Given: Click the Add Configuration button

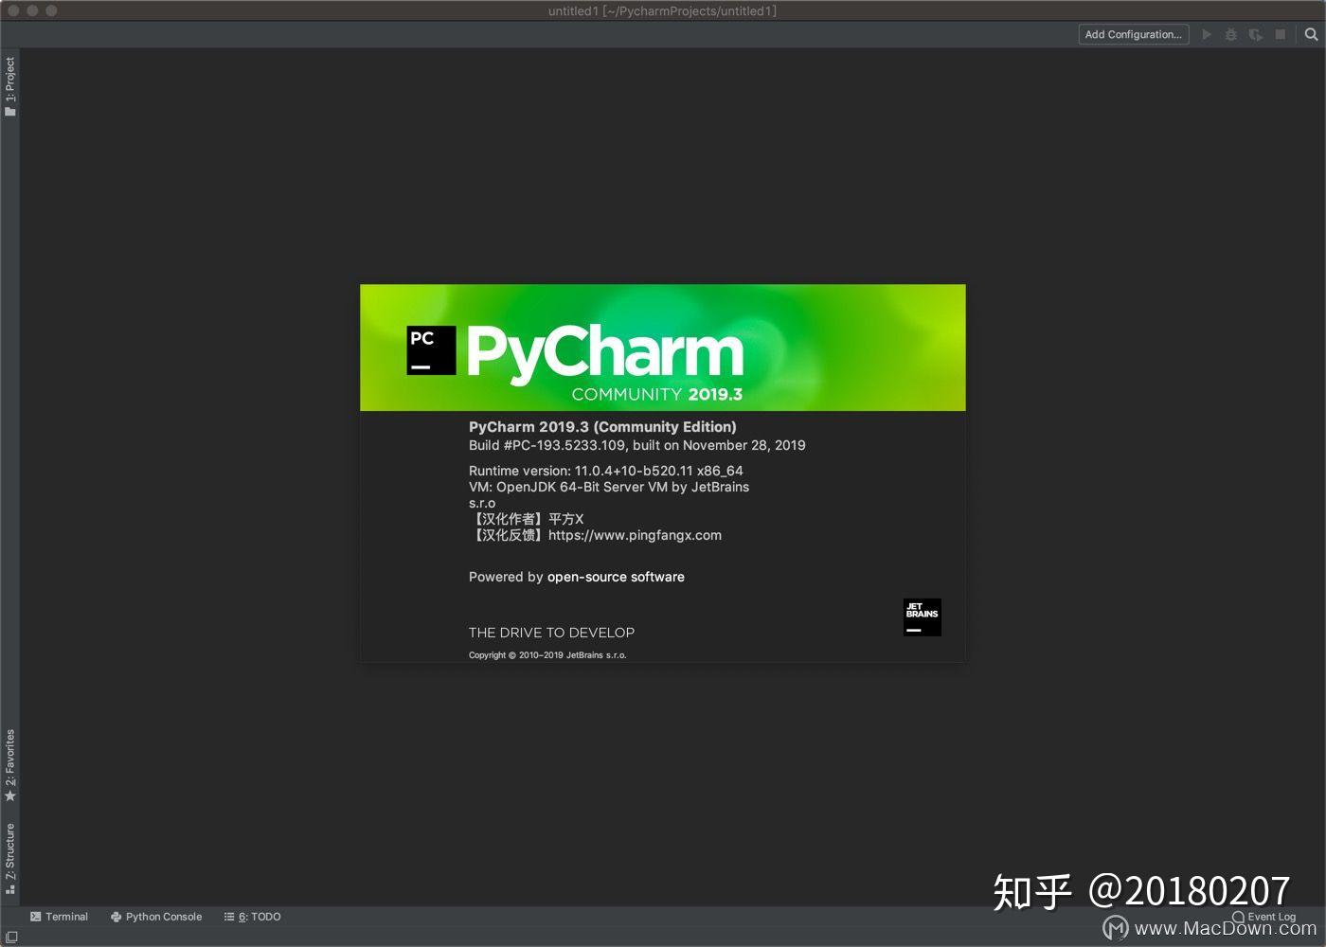Looking at the screenshot, I should pos(1134,34).
